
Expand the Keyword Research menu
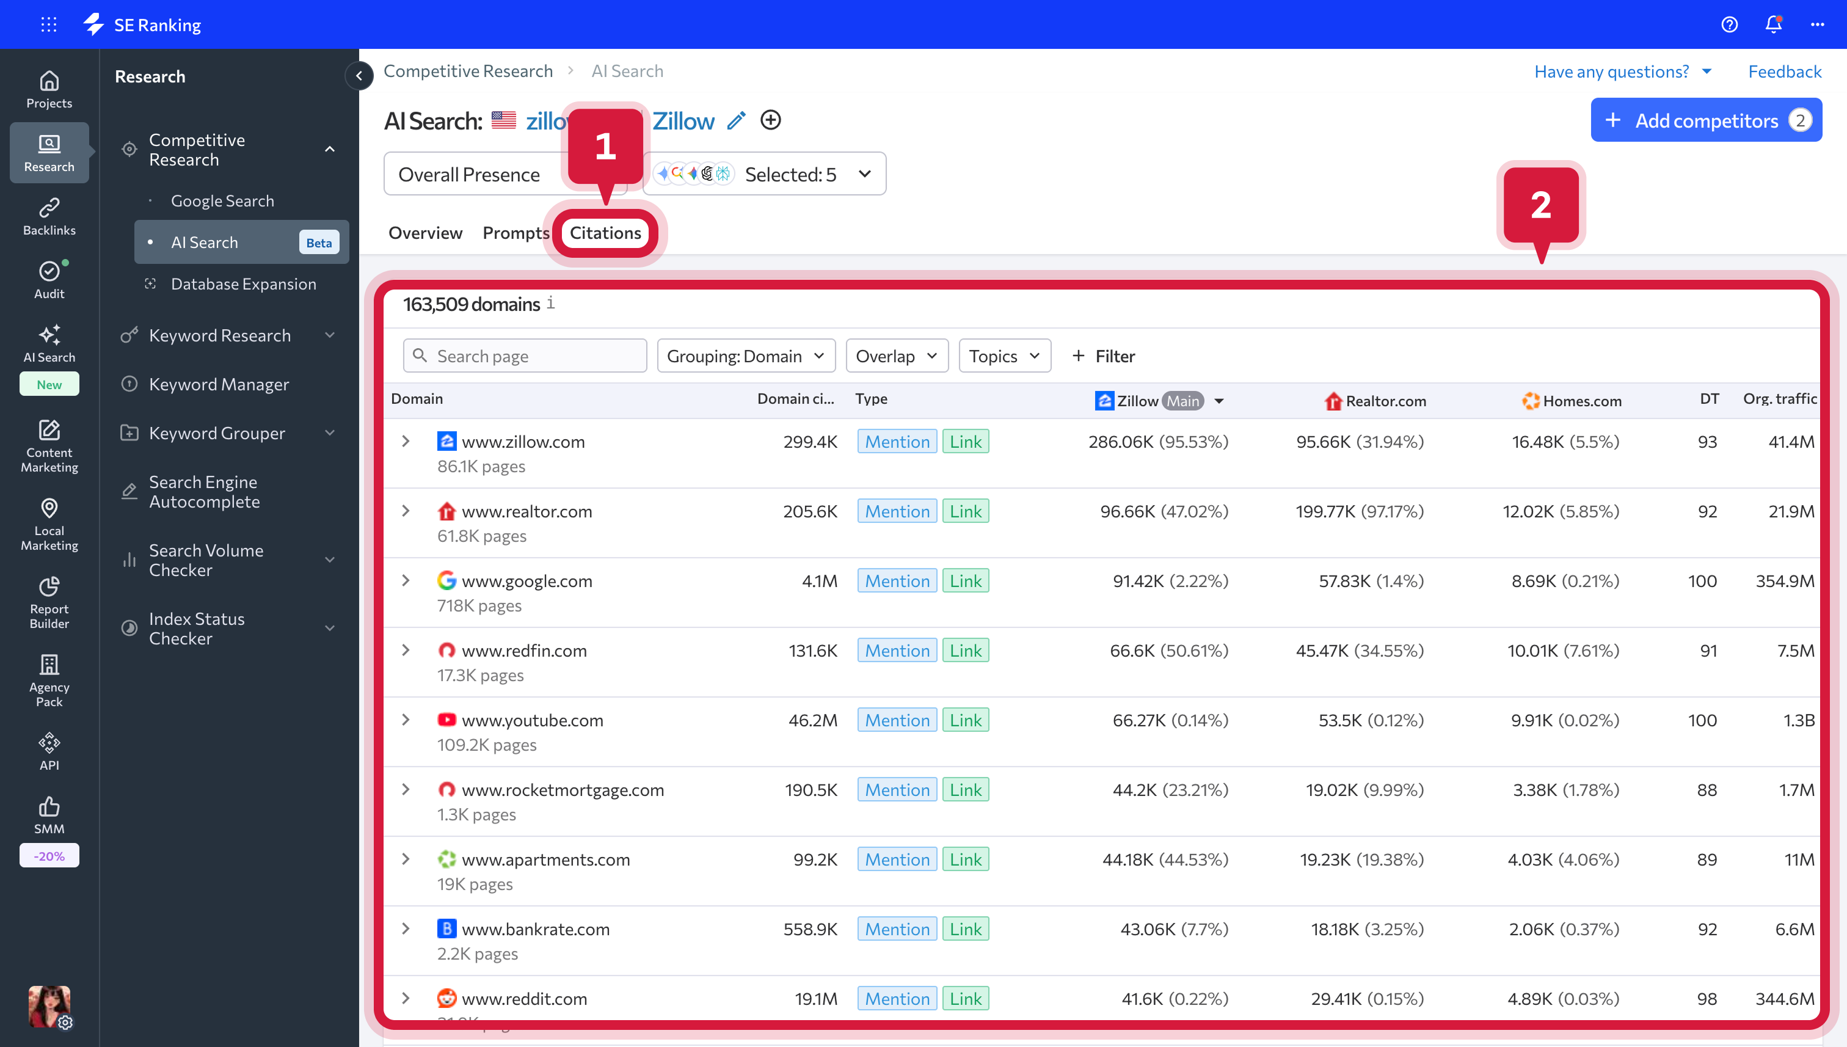tap(330, 335)
